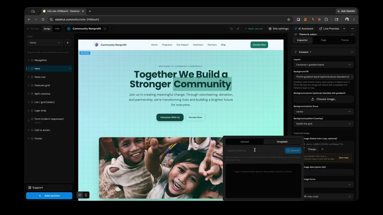Click the Save copy button

coord(344,158)
